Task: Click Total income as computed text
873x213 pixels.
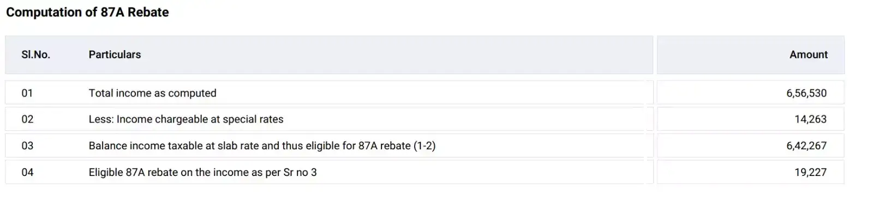Action: coord(153,93)
